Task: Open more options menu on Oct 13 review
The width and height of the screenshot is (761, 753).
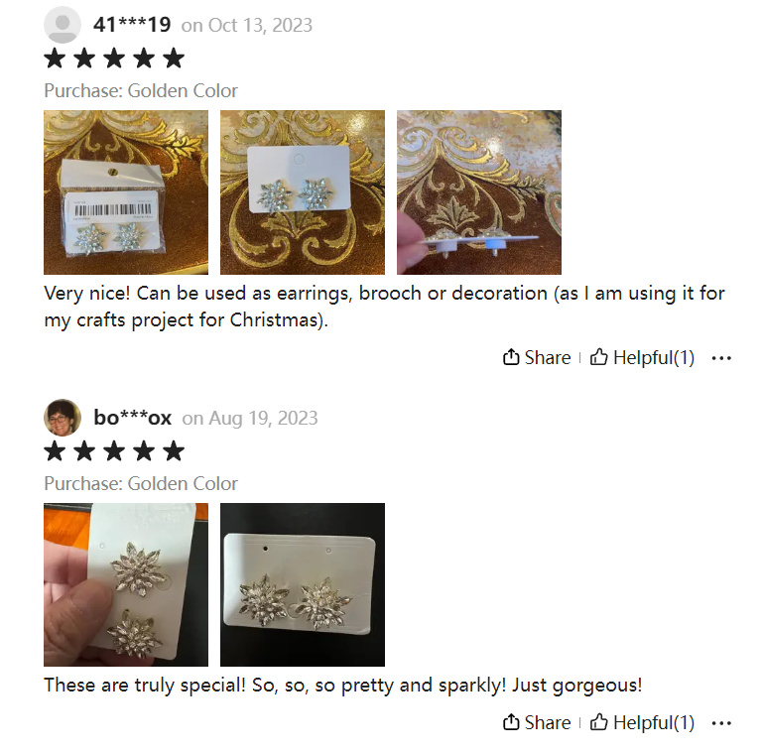Action: pyautogui.click(x=721, y=358)
